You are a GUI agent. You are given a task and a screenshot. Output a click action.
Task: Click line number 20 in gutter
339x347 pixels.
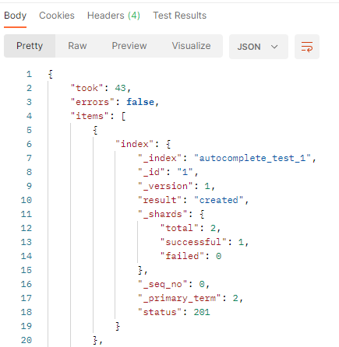tap(26, 340)
